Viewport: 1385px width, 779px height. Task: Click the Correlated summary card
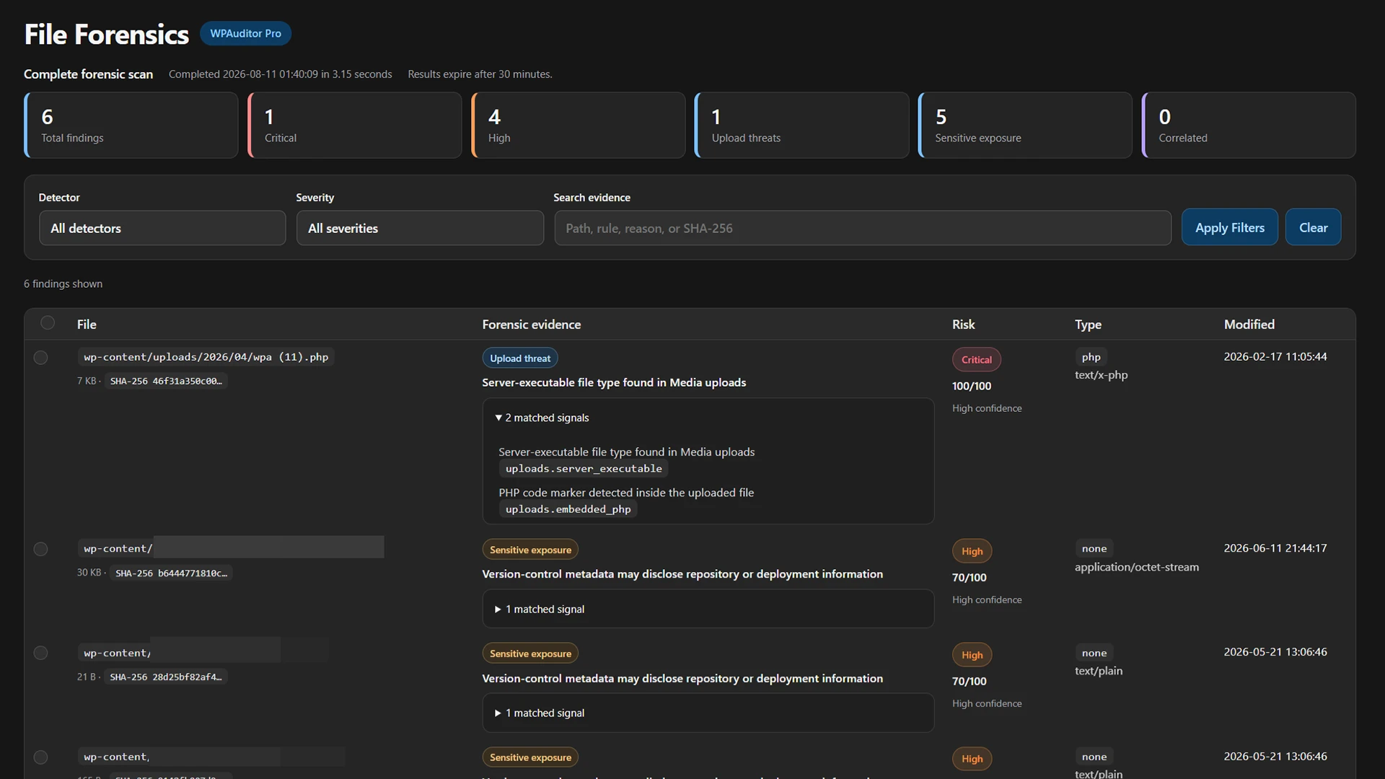pos(1249,125)
